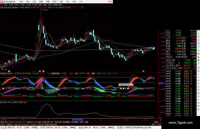Click the 8.62 lowest price label

pyautogui.click(x=5, y=70)
